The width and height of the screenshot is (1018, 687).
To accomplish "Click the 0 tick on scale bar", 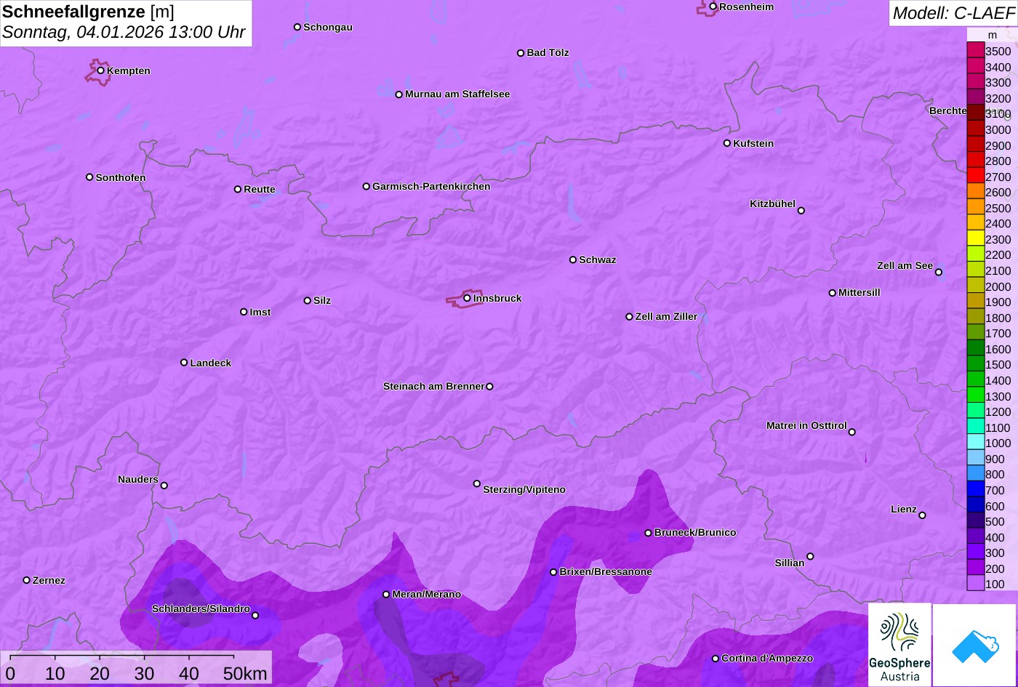I will tap(10, 673).
